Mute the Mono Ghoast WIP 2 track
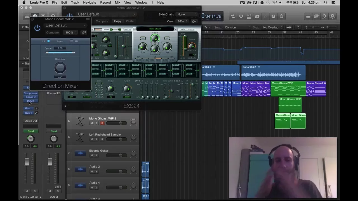The width and height of the screenshot is (358, 201). [91, 123]
